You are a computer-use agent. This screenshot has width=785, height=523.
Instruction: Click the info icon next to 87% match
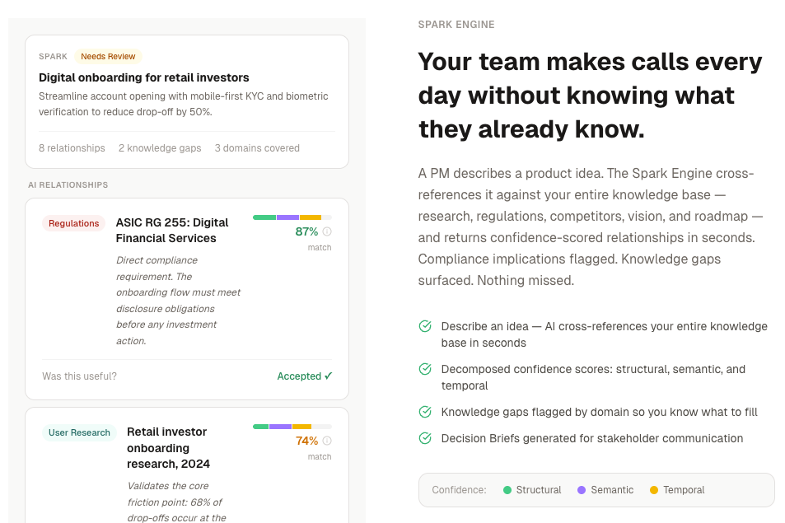click(327, 231)
